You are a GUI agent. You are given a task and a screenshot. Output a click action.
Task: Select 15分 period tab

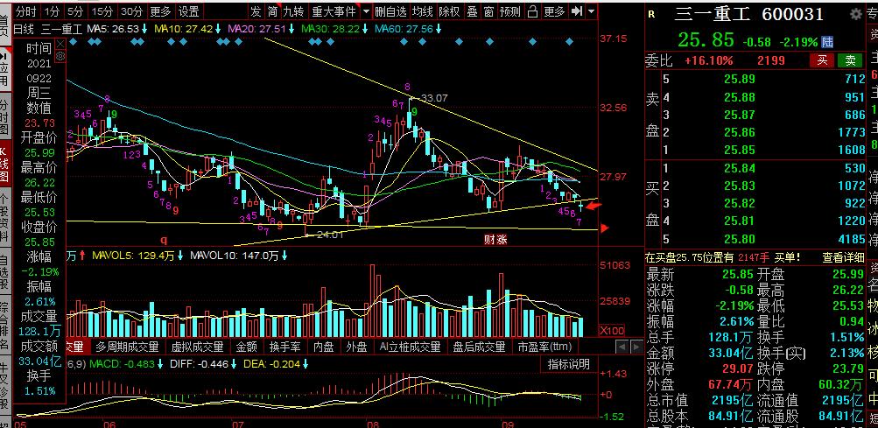(x=102, y=11)
